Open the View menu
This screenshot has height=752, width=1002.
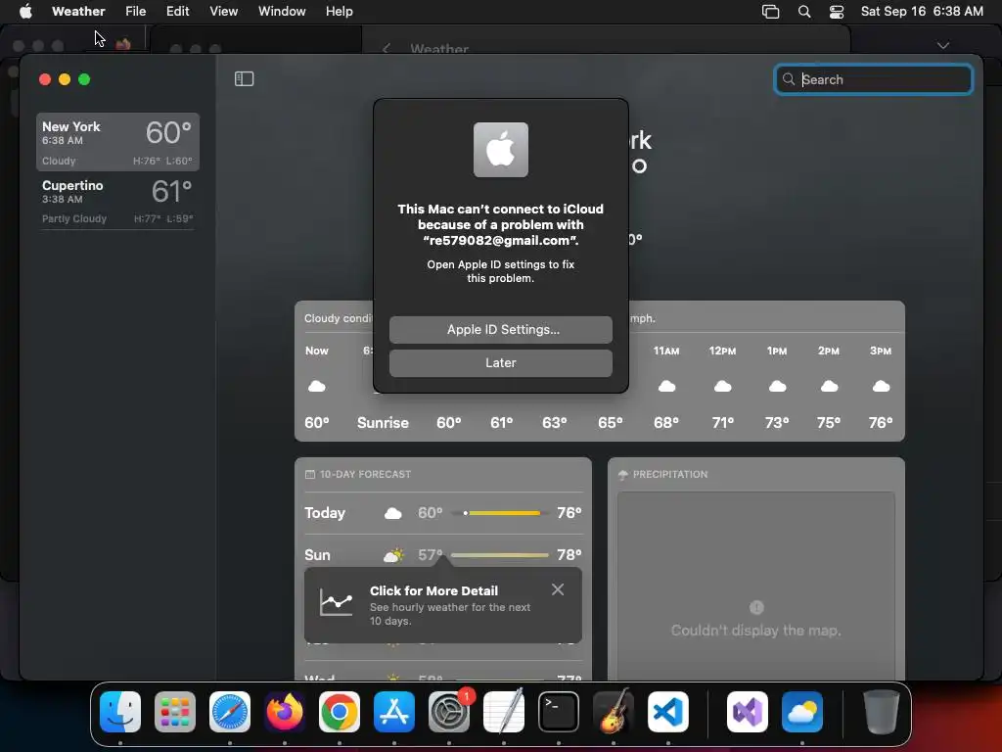(224, 11)
